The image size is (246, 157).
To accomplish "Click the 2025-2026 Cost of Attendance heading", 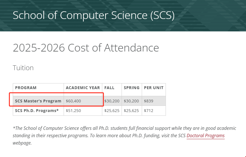I will click(86, 48).
